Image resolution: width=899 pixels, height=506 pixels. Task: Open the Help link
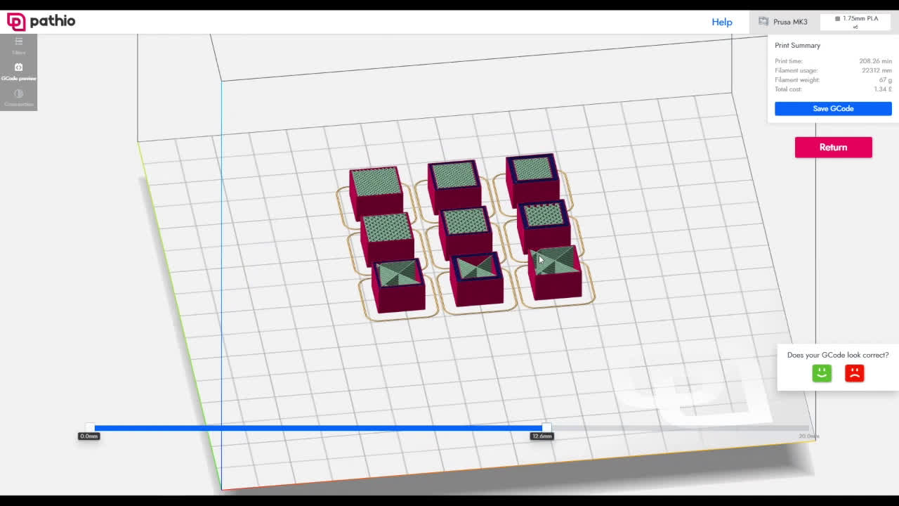[x=721, y=22]
